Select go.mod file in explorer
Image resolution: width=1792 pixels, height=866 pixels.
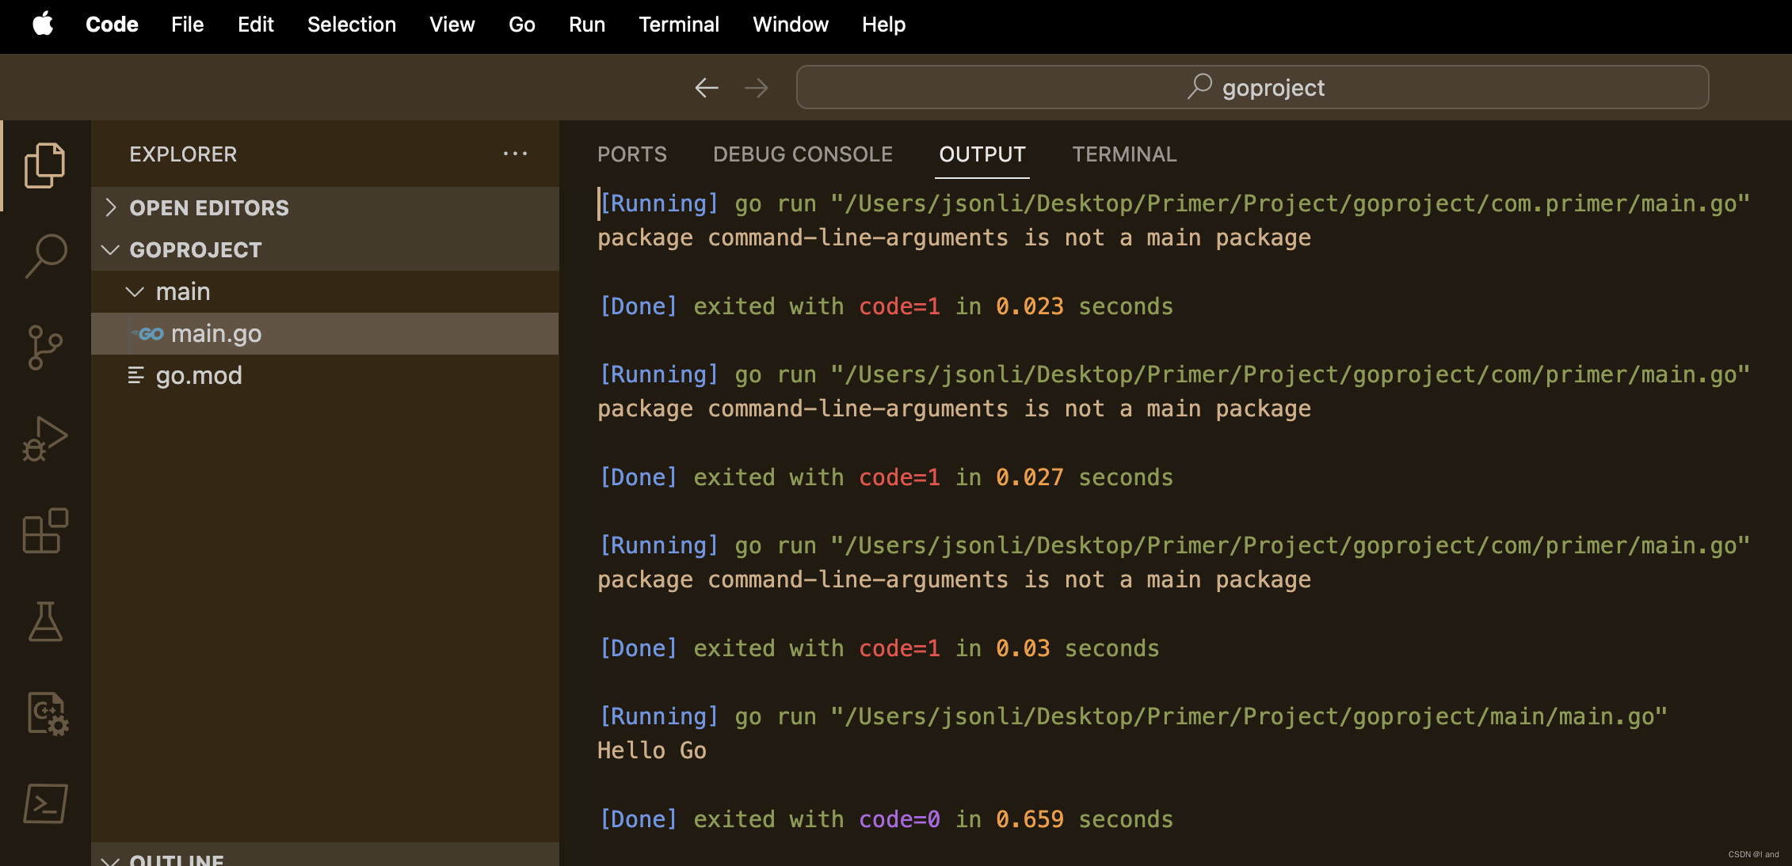pos(200,374)
